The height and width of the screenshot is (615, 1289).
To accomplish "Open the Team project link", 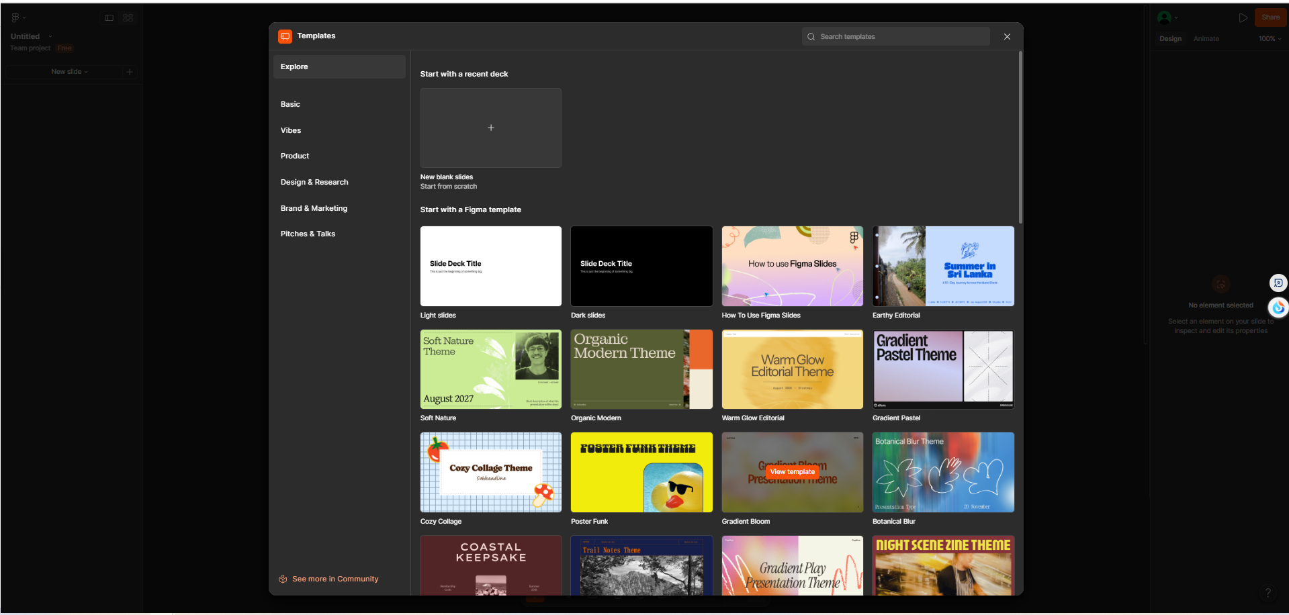I will (x=30, y=48).
